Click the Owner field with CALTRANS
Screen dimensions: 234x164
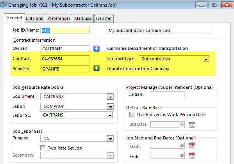point(65,49)
